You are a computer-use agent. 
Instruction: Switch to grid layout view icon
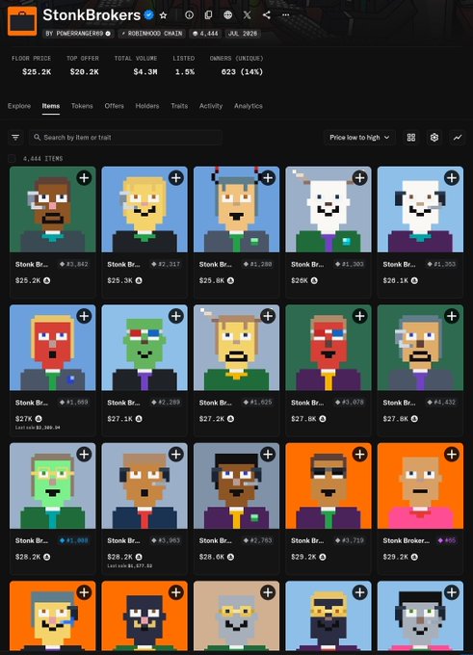(x=411, y=138)
